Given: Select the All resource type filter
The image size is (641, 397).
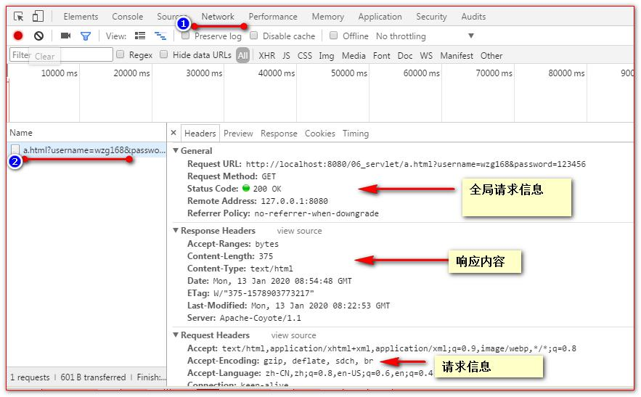Looking at the screenshot, I should [x=243, y=55].
